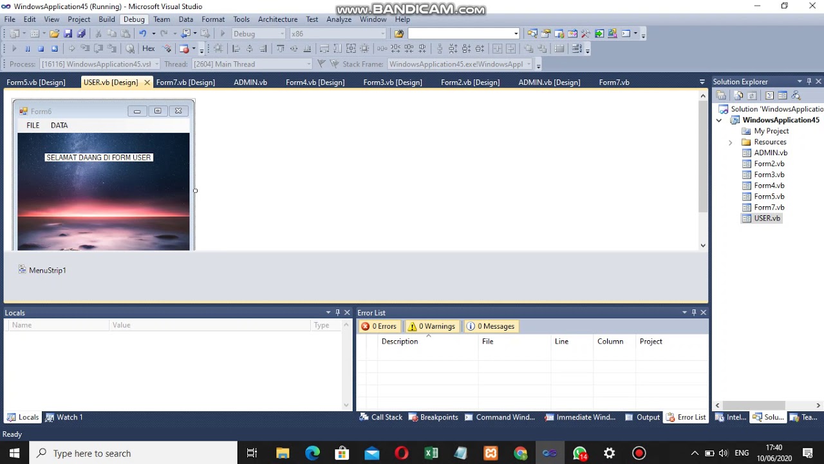Image resolution: width=824 pixels, height=464 pixels.
Task: Click the Find in Files icon
Action: point(398,34)
